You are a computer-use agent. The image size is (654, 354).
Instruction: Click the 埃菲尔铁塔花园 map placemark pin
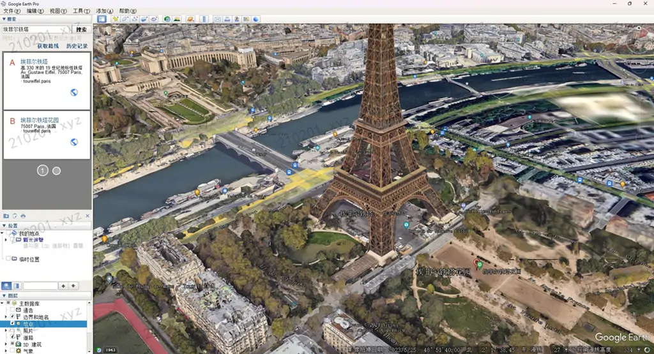[478, 263]
